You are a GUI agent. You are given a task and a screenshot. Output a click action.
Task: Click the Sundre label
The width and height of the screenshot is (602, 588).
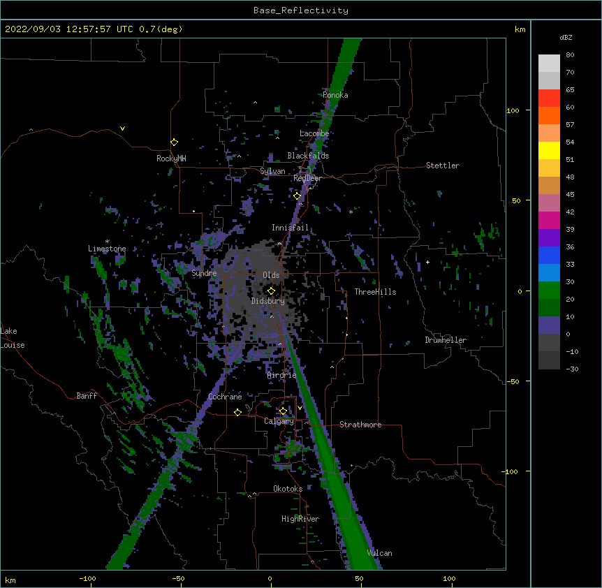pos(204,273)
